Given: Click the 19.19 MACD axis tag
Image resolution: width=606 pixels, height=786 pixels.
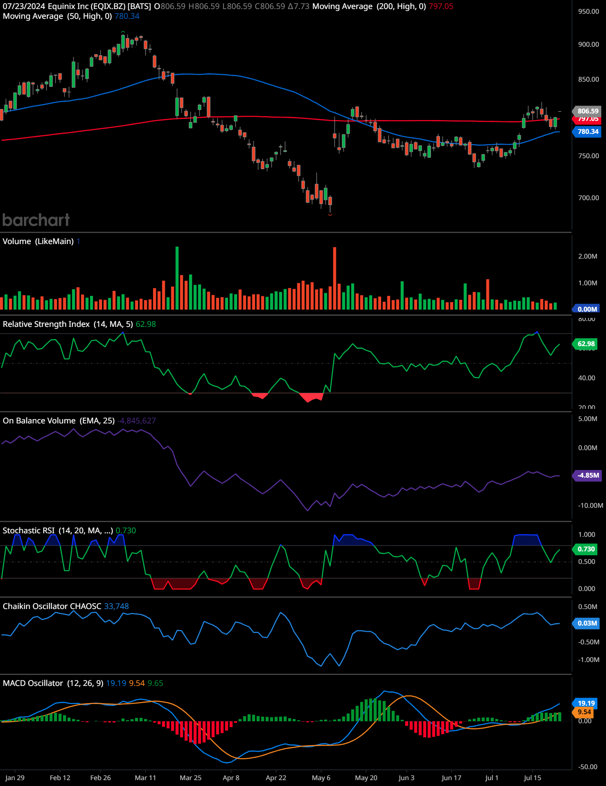Looking at the screenshot, I should [x=585, y=703].
